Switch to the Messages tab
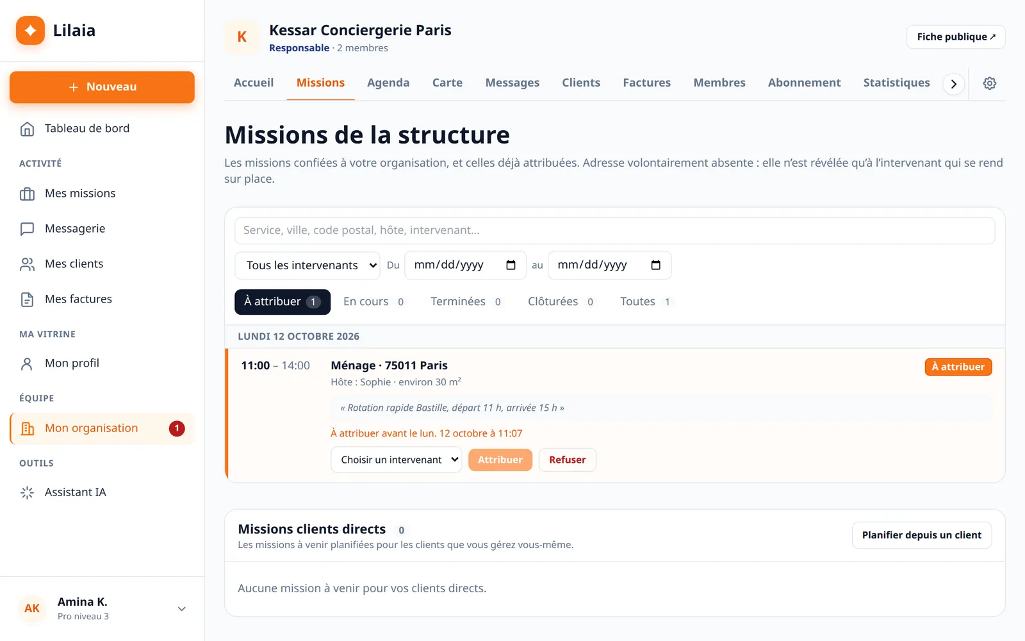 coord(512,83)
